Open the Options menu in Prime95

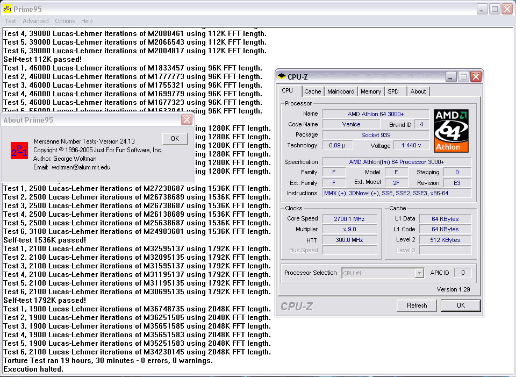tap(65, 21)
